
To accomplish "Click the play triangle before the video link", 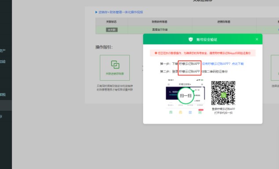I will (x=96, y=12).
